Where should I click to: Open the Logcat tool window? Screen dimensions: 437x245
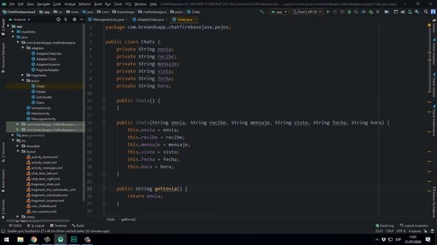point(36,225)
